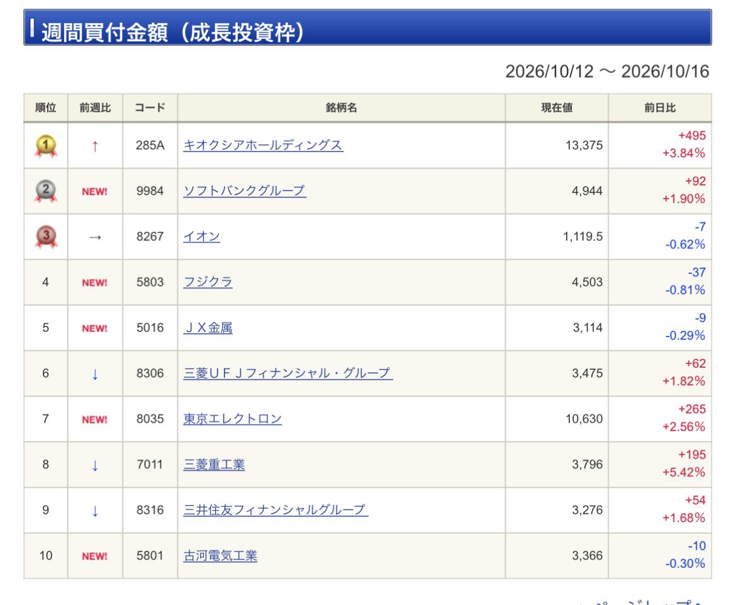Click the -0.30% daily change
The image size is (736, 605).
coord(685,563)
